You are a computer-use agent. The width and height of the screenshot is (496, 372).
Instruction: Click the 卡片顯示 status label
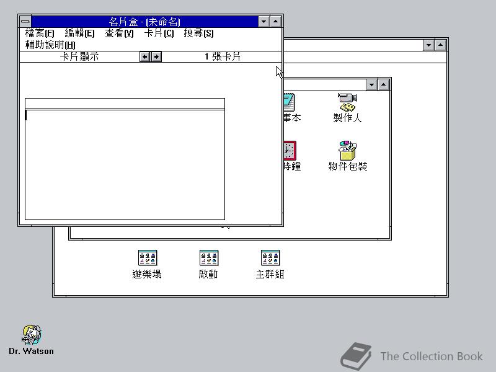click(x=79, y=56)
